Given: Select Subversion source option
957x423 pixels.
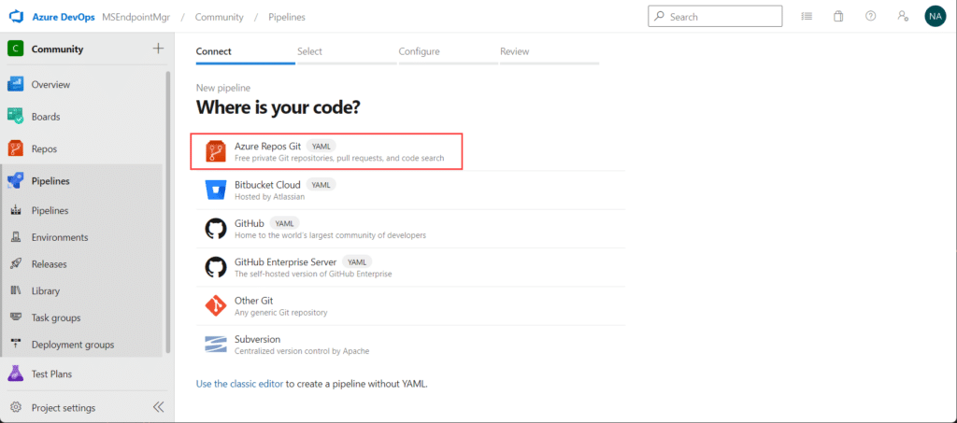Looking at the screenshot, I should [410, 345].
